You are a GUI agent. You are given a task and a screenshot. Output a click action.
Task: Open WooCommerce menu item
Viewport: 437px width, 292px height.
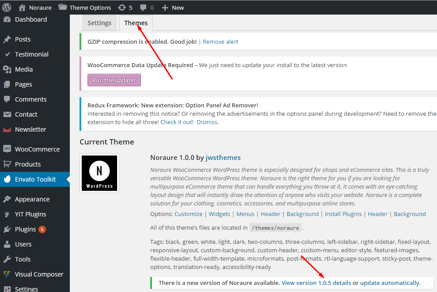[x=38, y=149]
